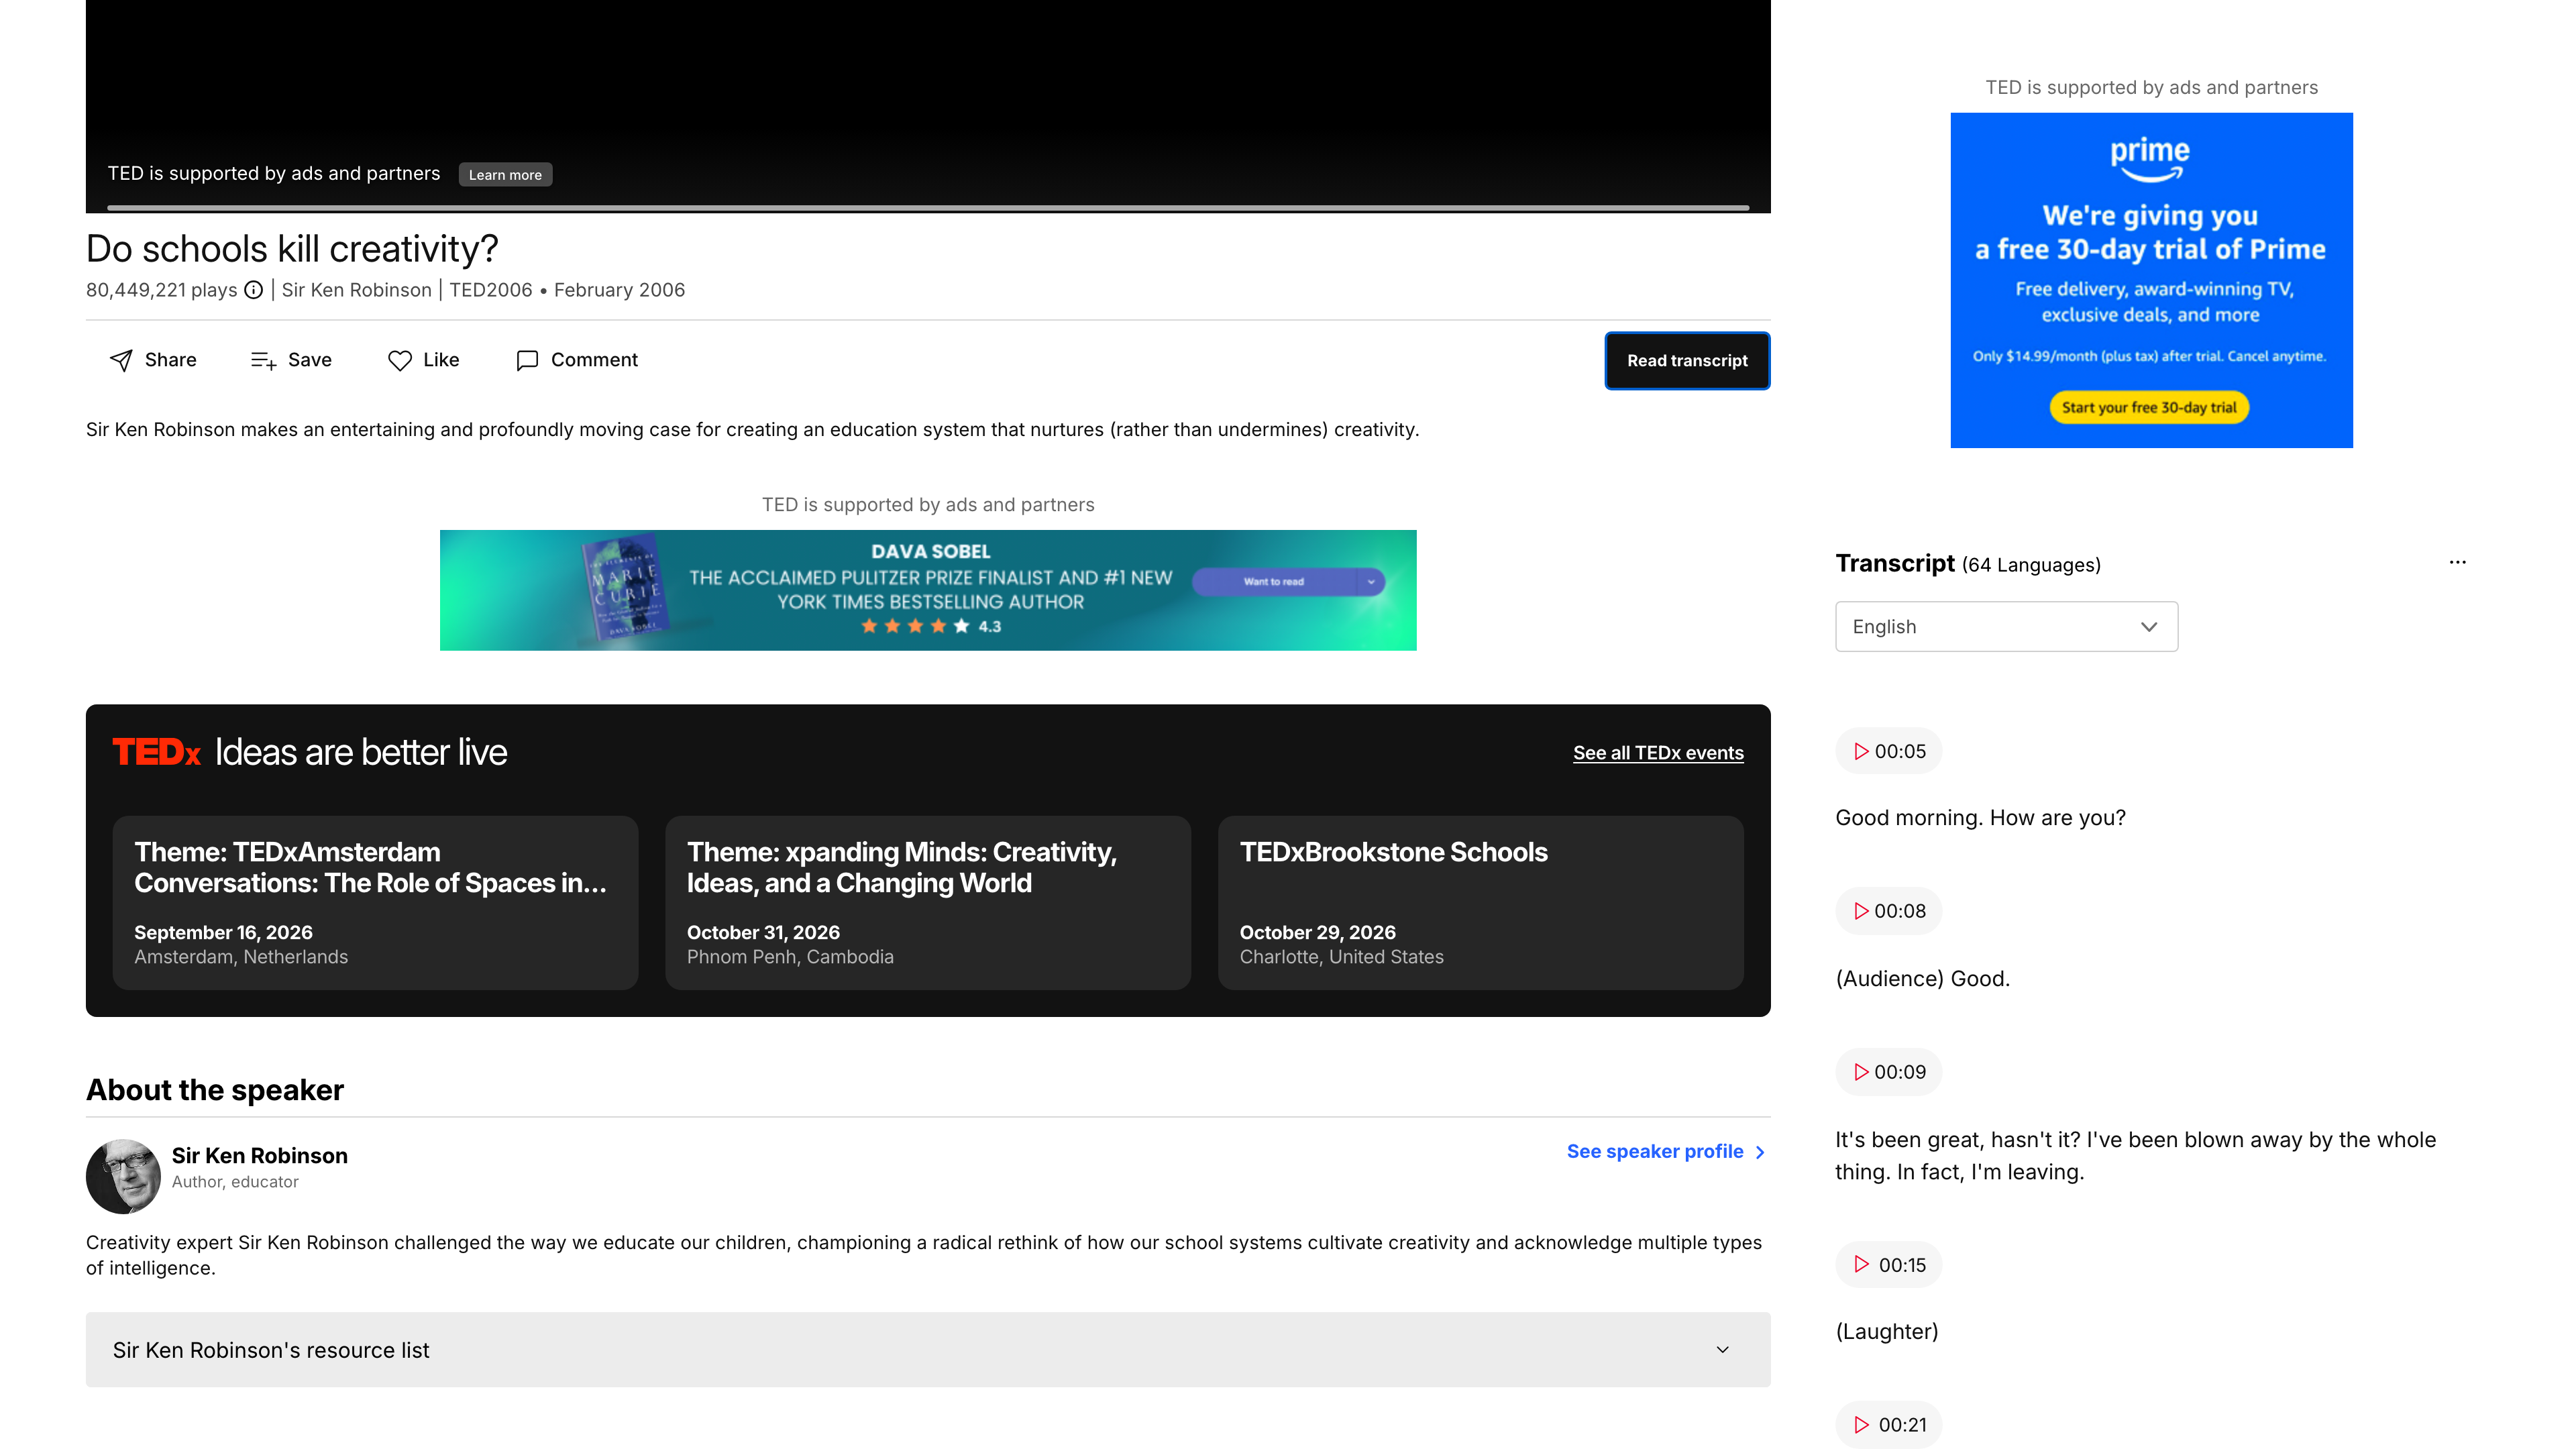Play transcript from 00:09 timestamp

[1889, 1072]
